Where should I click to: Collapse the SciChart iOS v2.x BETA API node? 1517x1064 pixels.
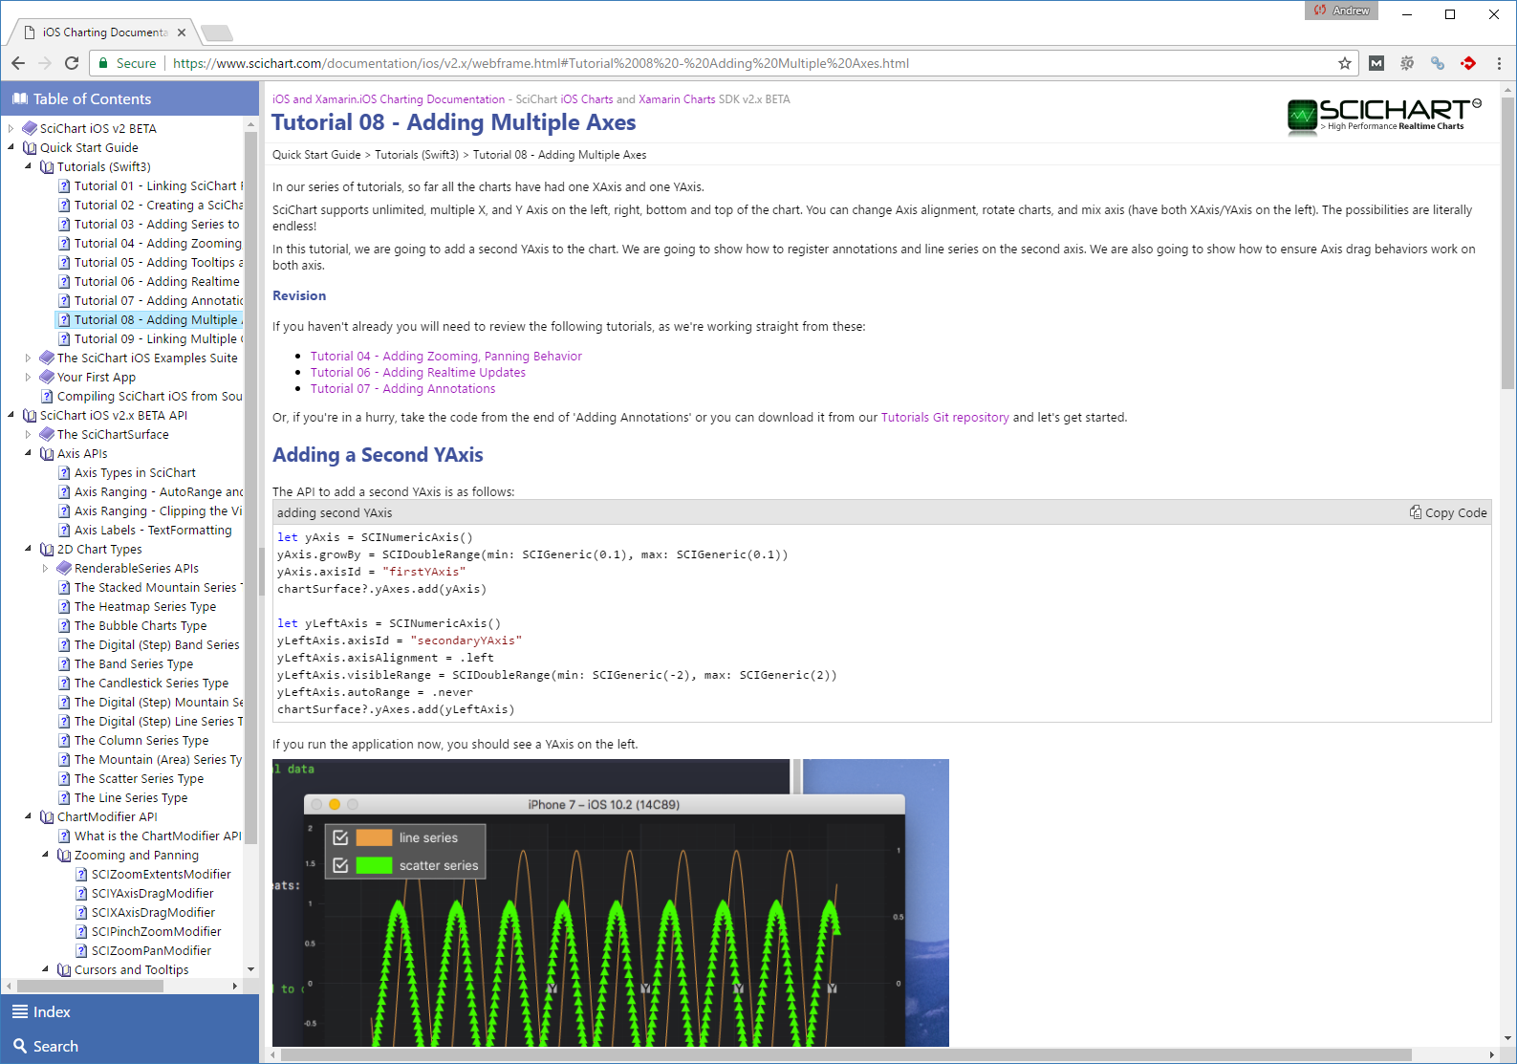click(x=11, y=415)
